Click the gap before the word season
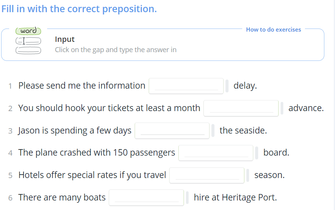Viewport: 335px width, 210px height. click(207, 175)
